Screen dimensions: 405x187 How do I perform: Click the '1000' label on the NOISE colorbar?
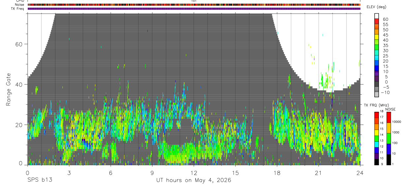coord(396,133)
